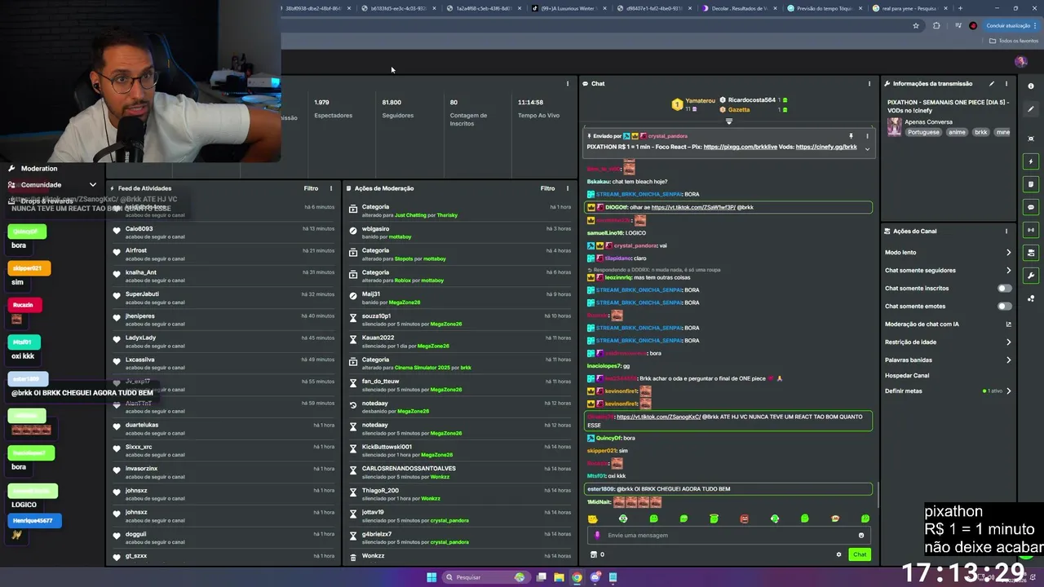This screenshot has height=587, width=1044.
Task: Open Moderação de chat com IA
Action: [x=948, y=324]
